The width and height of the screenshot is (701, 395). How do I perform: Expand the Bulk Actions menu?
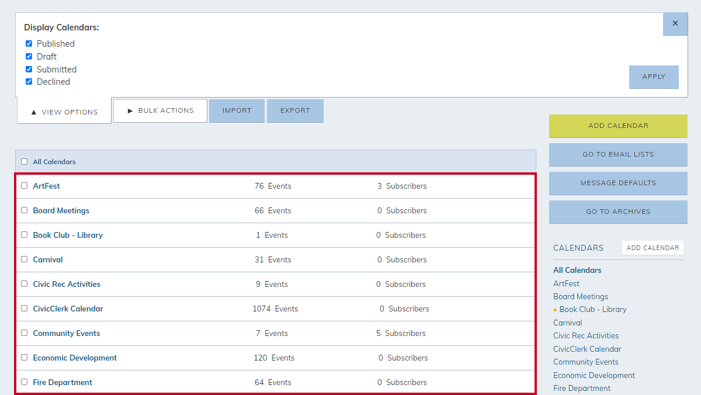pos(160,110)
